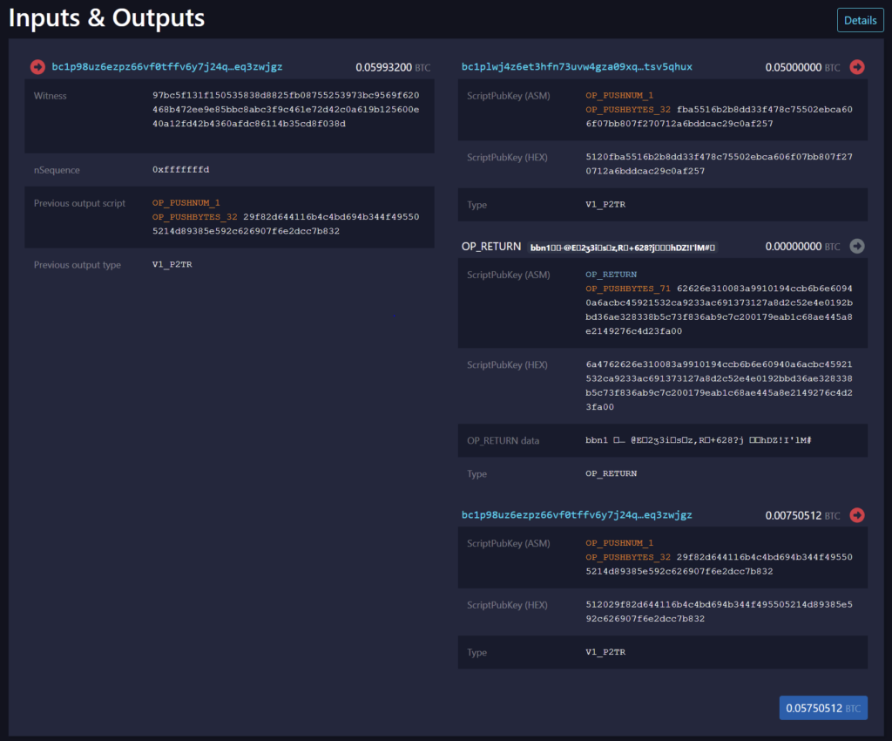Click the Witness hex data value
892x741 pixels.
(286, 109)
